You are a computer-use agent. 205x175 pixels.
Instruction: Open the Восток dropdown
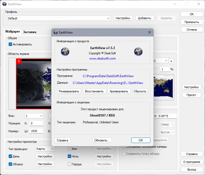pos(167,132)
